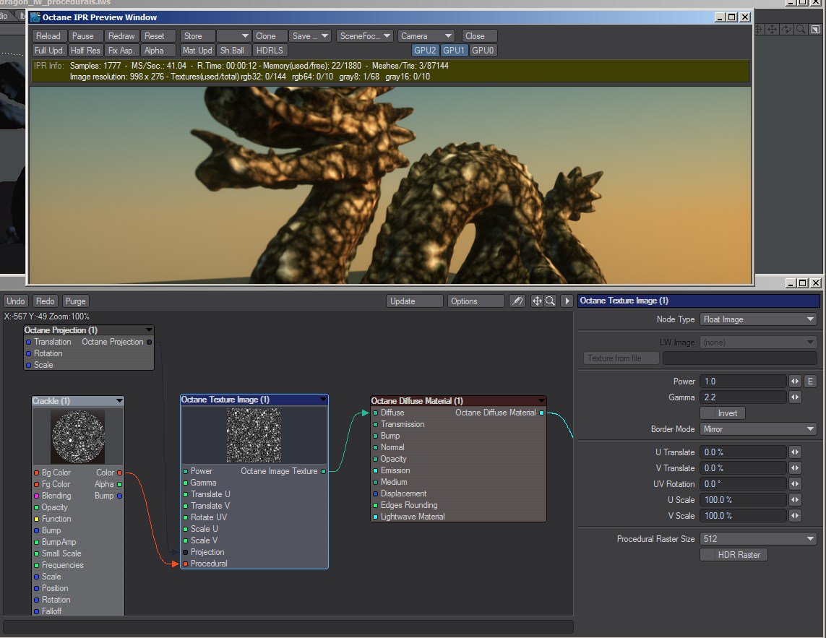Click the V Scale arrows stepper
Viewport: 826px width, 638px height.
pos(795,515)
